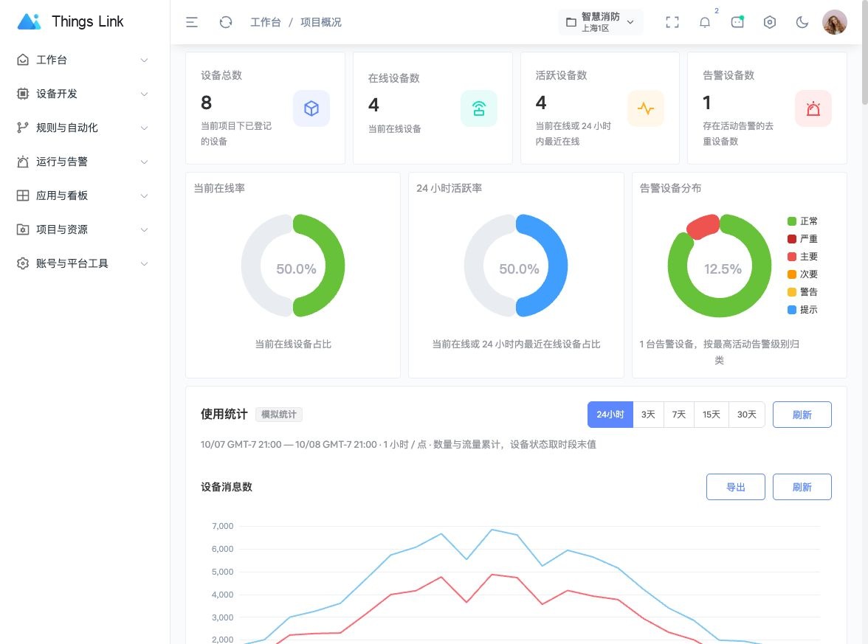
Task: Expand the 运行与告警 menu chevron
Action: (x=144, y=162)
